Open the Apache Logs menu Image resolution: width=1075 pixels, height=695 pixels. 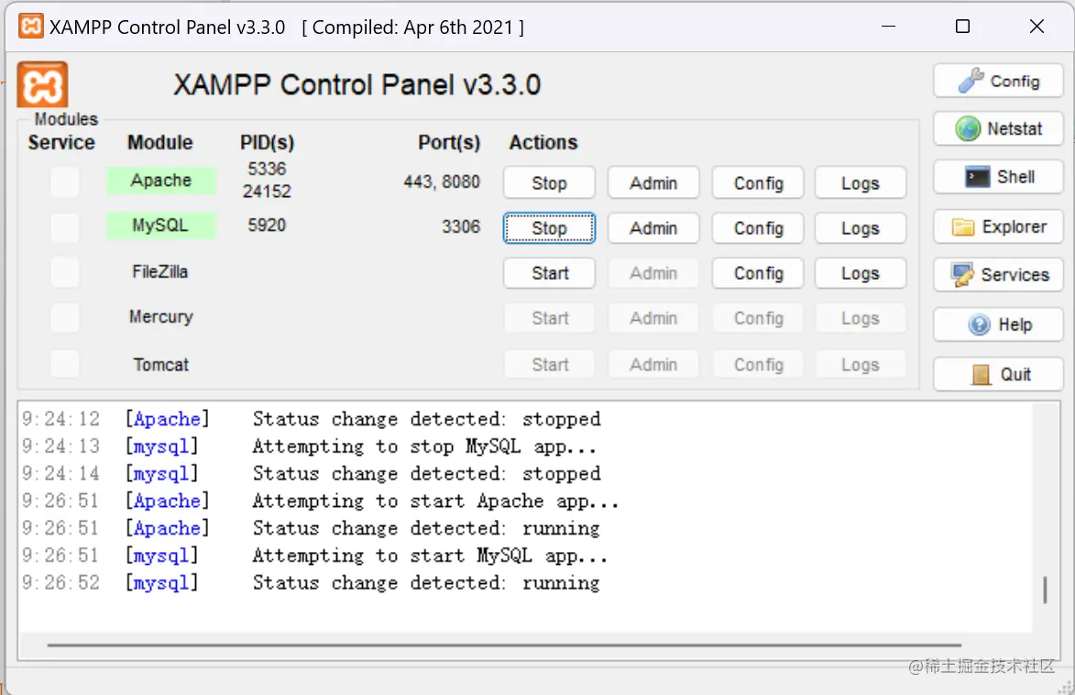tap(861, 183)
